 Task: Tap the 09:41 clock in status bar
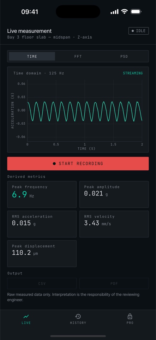pyautogui.click(x=30, y=12)
